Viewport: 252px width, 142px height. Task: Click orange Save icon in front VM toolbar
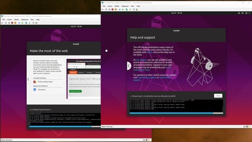click(x=115, y=9)
